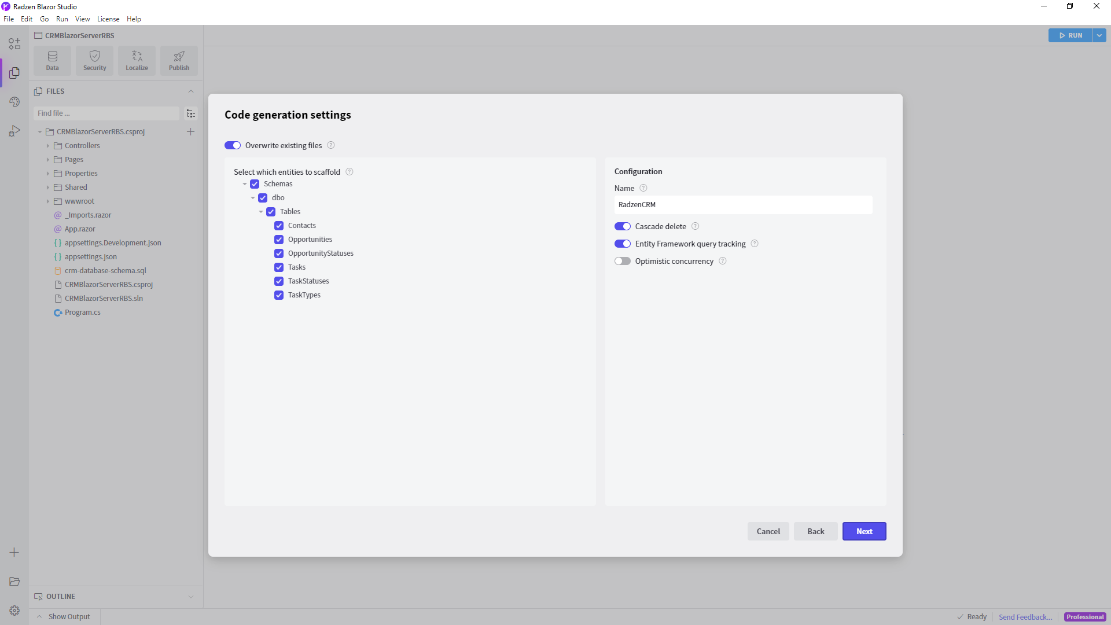Screen dimensions: 1111x625
Task: Expand the Pages folder
Action: point(47,160)
